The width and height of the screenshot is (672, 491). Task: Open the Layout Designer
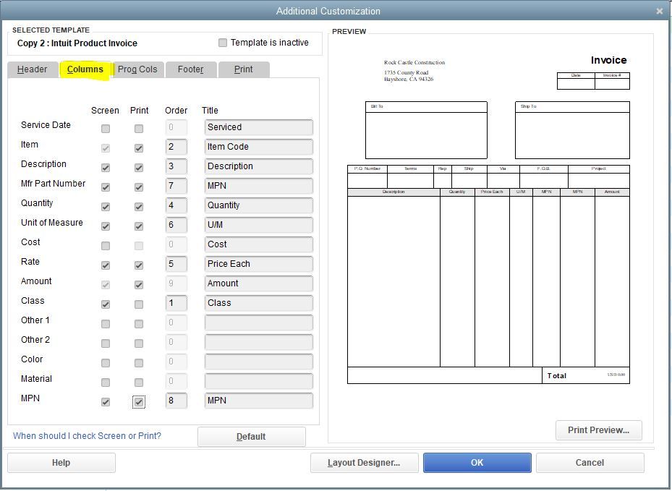pos(365,463)
